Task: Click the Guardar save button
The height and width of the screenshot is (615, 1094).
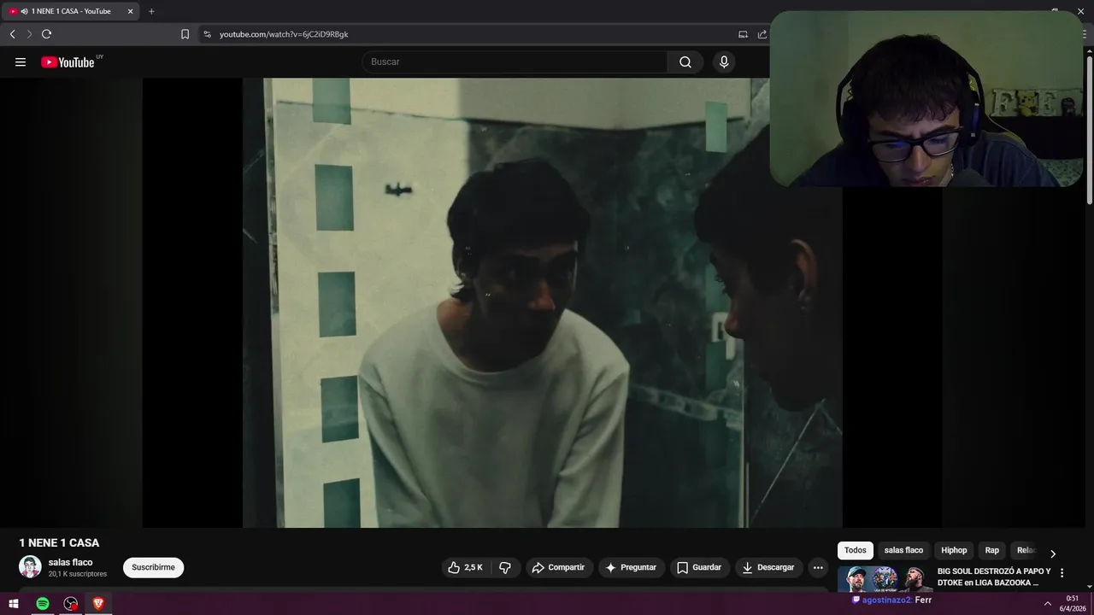Action: tap(699, 567)
